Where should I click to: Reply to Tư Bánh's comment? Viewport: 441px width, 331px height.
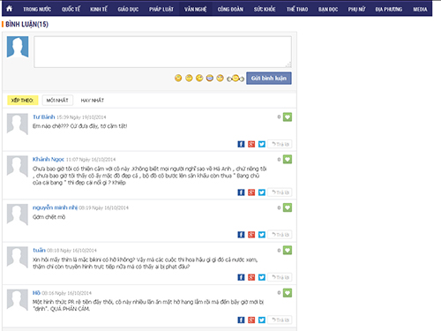click(280, 144)
